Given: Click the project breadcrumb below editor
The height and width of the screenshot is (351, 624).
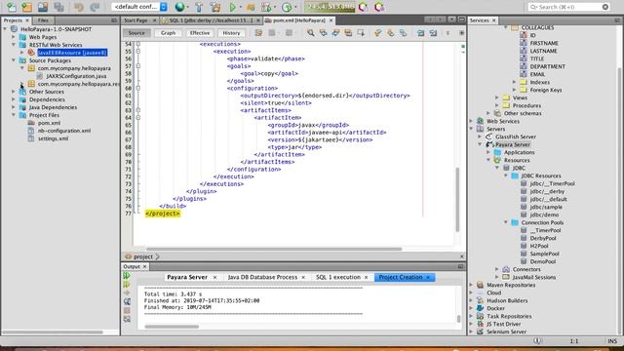Looking at the screenshot, I should pyautogui.click(x=143, y=256).
